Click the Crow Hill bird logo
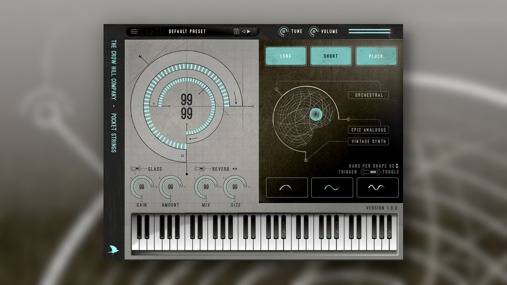This screenshot has width=507, height=285. click(113, 250)
